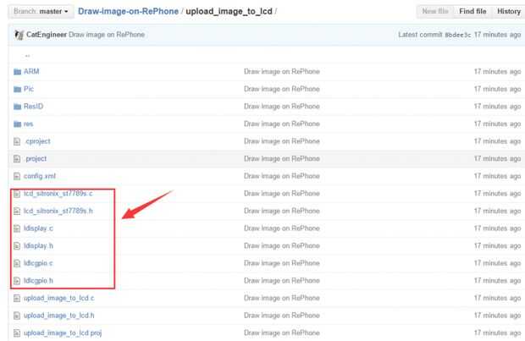Viewport: 525px width, 341px height.
Task: Click the upload_image_to_lcd.proj file icon
Action: [x=17, y=333]
